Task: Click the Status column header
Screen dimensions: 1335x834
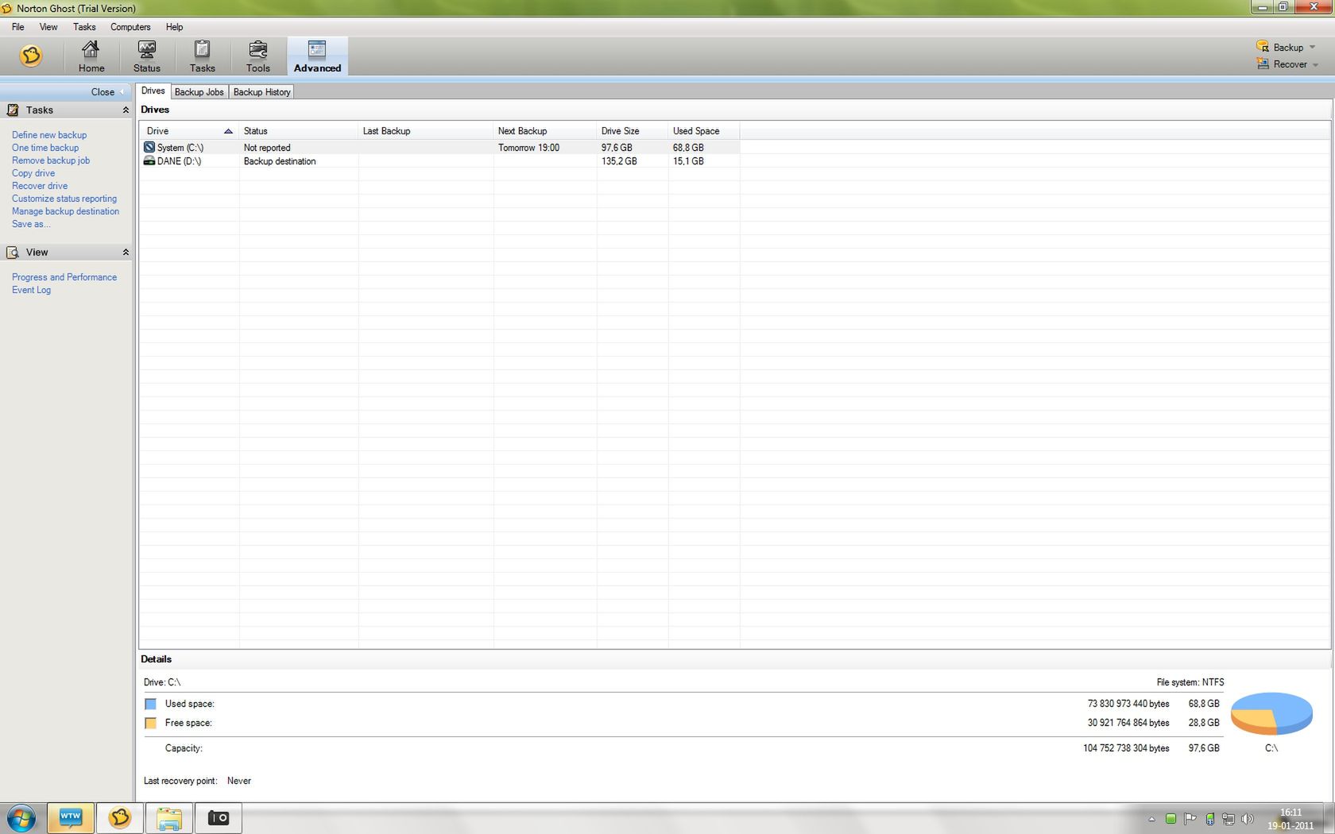Action: 299,131
